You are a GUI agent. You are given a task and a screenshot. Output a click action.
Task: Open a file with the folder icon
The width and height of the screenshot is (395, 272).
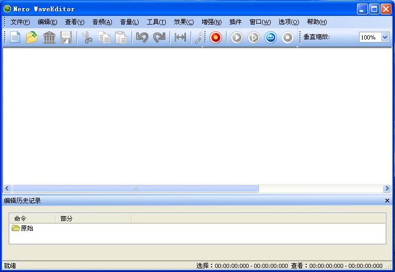(x=32, y=37)
